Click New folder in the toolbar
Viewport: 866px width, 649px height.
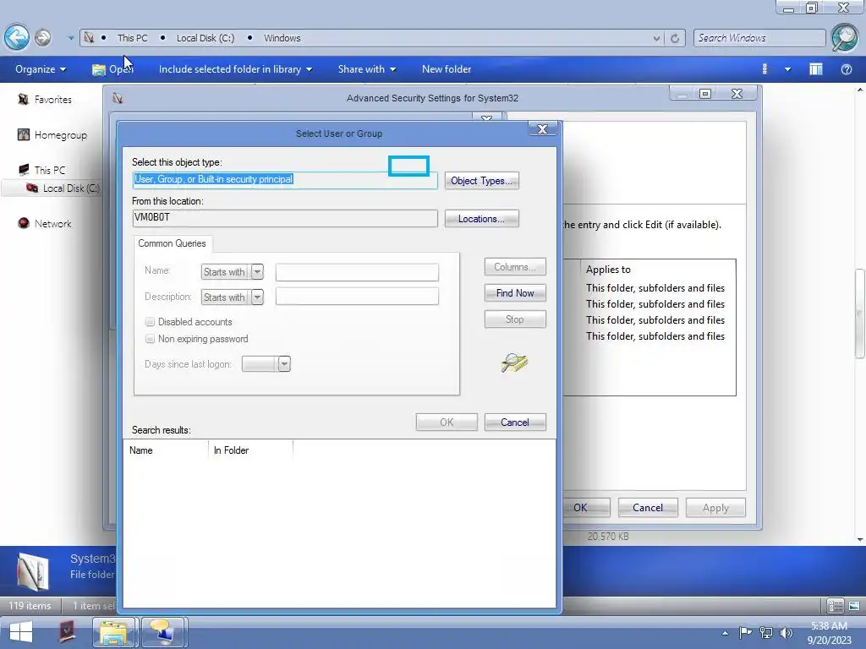point(447,69)
